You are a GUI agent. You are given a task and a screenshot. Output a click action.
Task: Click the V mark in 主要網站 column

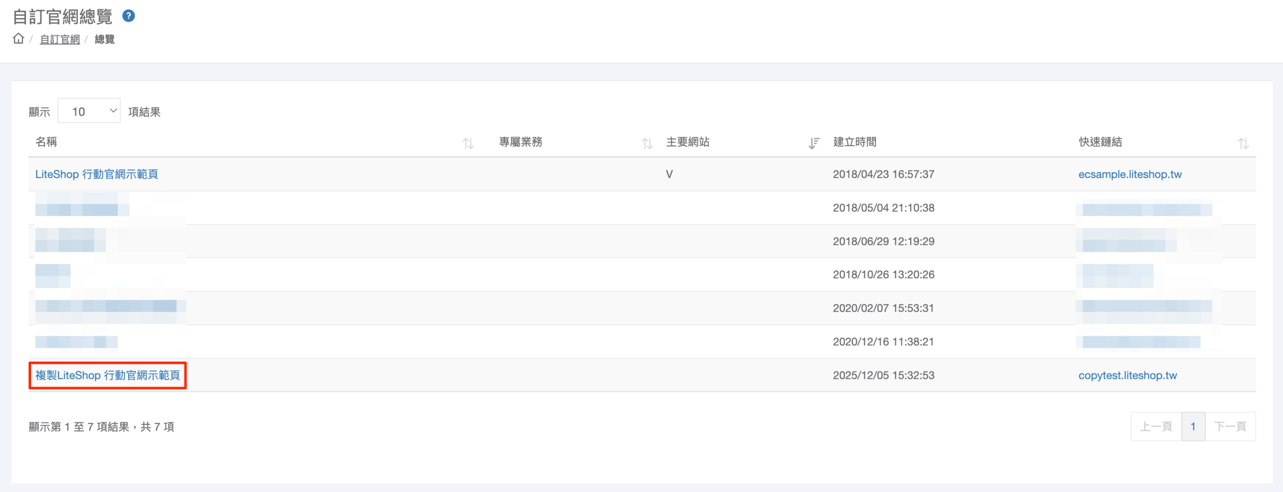coord(669,174)
